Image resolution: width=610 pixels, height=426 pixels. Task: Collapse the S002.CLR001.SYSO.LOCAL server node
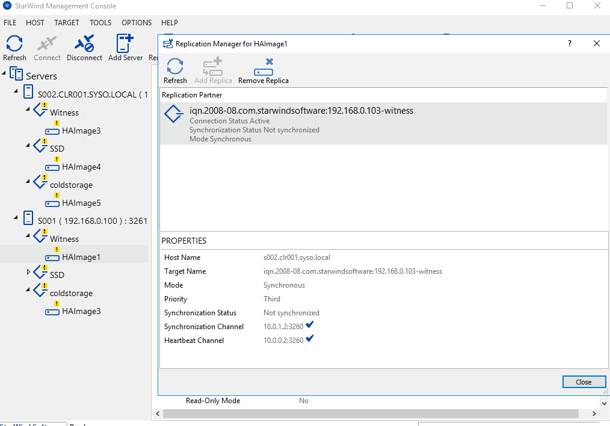pos(16,91)
